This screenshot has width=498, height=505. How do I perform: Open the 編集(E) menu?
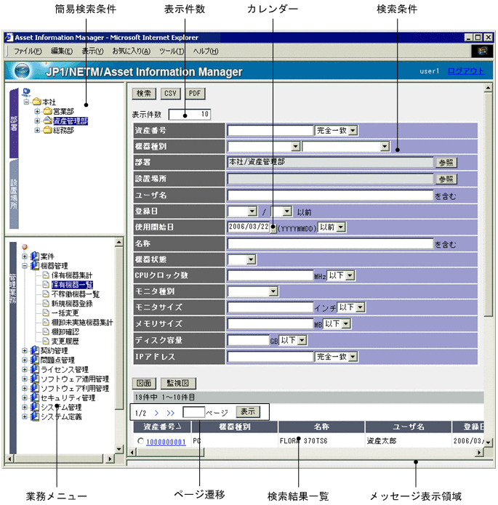tap(62, 51)
